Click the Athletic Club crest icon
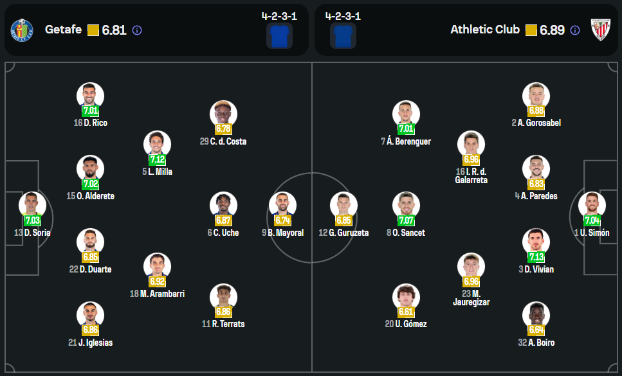622x376 pixels. (600, 30)
